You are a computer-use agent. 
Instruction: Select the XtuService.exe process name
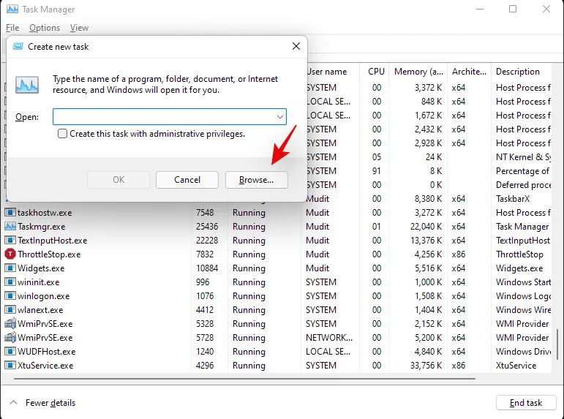coord(45,366)
